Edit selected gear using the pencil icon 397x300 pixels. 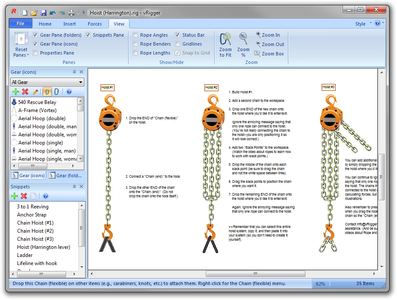(x=35, y=91)
